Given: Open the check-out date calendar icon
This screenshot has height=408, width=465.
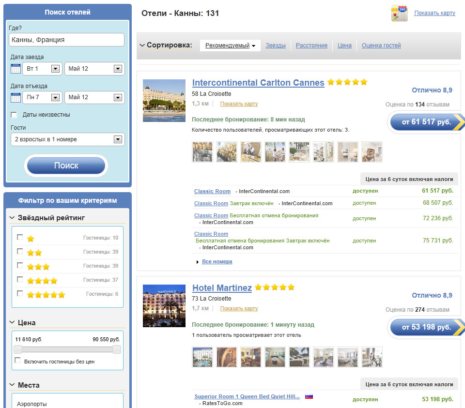Looking at the screenshot, I should [x=15, y=97].
